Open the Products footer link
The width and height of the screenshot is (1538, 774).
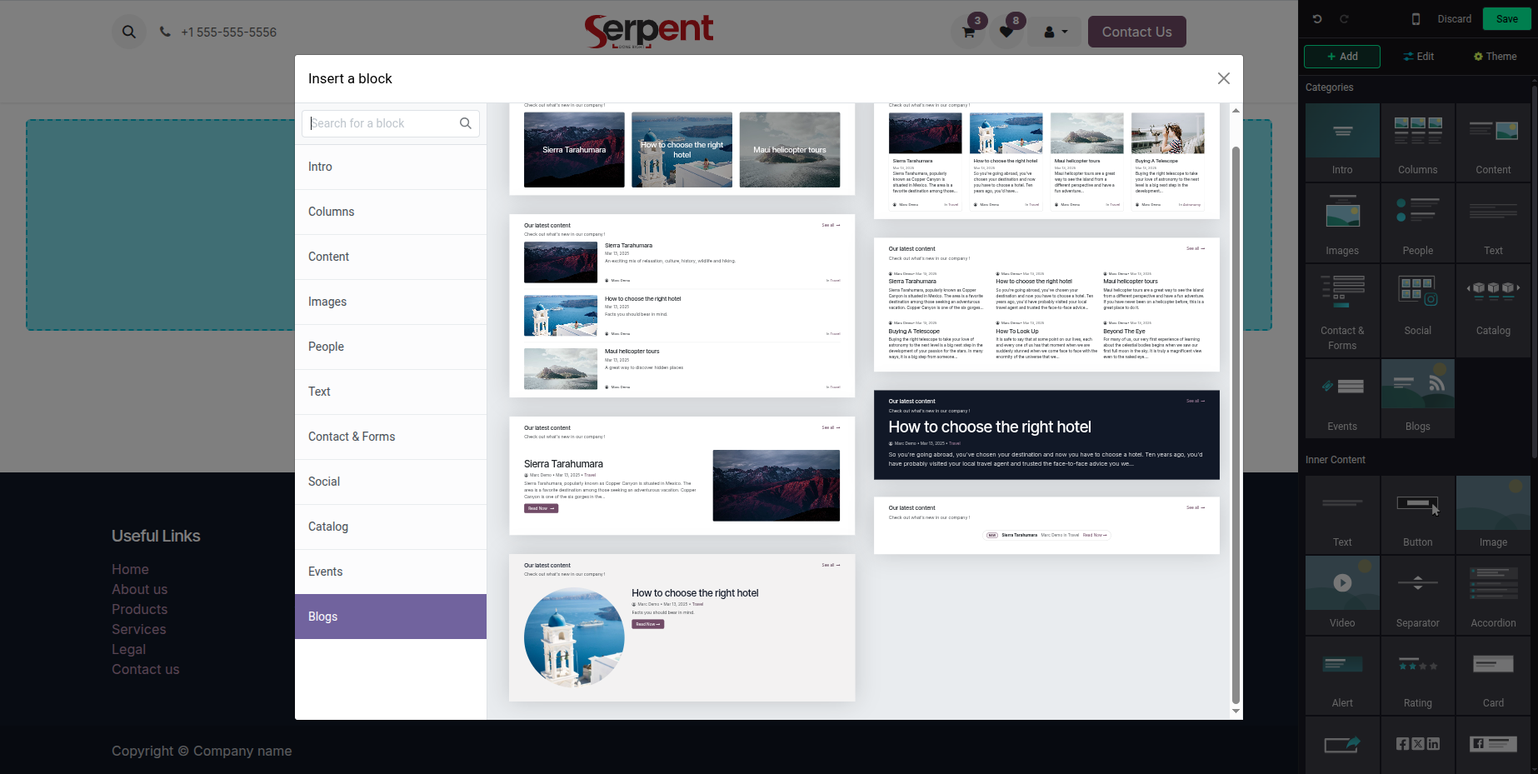point(139,609)
